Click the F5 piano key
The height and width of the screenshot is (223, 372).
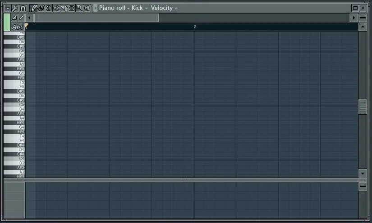pos(14,82)
